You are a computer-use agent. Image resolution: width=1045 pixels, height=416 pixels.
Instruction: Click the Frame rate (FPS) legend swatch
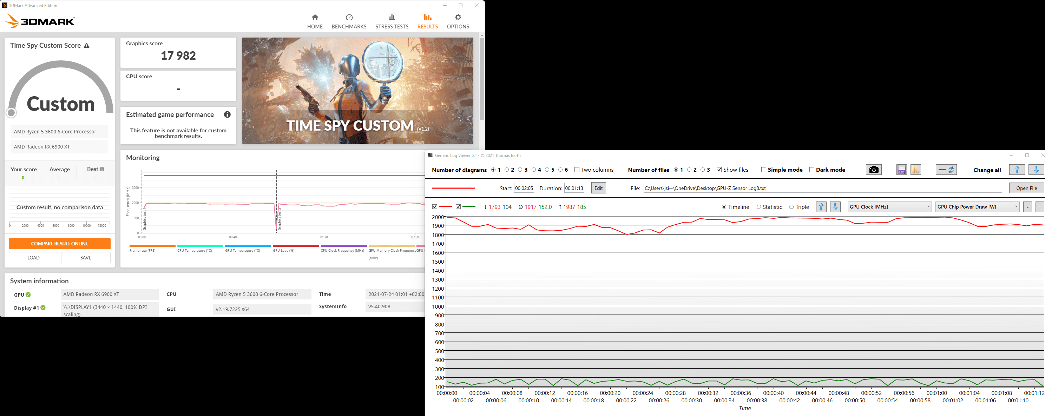[152, 246]
